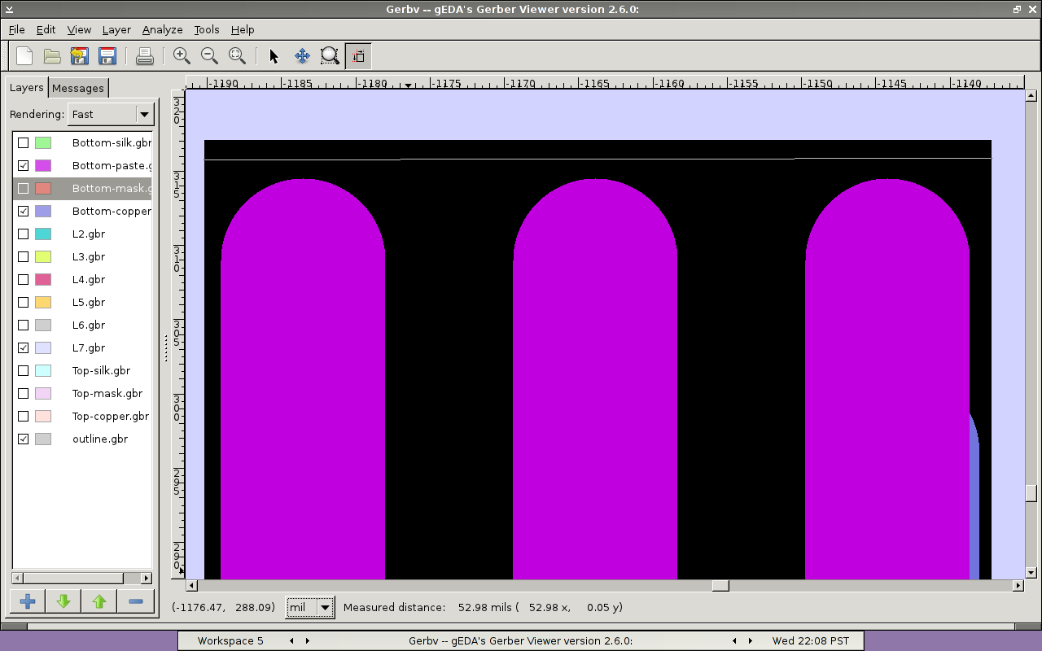This screenshot has width=1042, height=651.
Task: Zoom in with the plus magnifier icon
Action: coord(182,56)
